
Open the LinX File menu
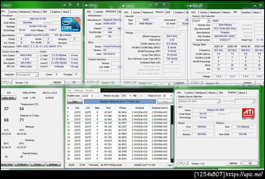(x=69, y=90)
